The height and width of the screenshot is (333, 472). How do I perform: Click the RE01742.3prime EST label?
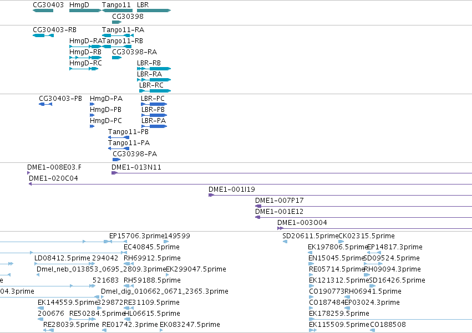(130, 325)
